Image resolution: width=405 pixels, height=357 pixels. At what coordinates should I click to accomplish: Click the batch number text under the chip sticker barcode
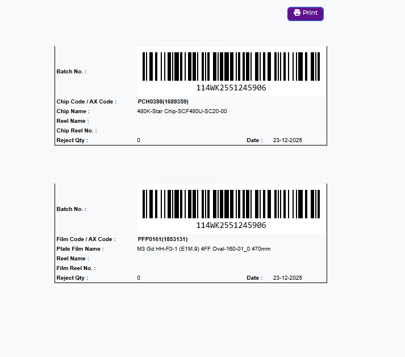click(231, 88)
